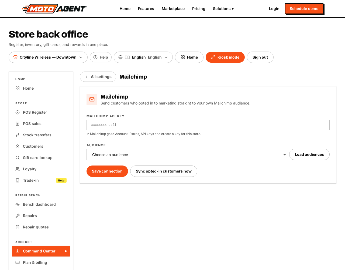Click the question mark Help icon
Screen dimensions: 345x270
[x=95, y=57]
